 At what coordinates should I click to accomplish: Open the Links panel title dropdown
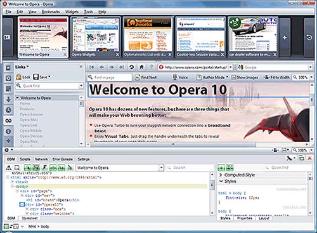[x=22, y=67]
